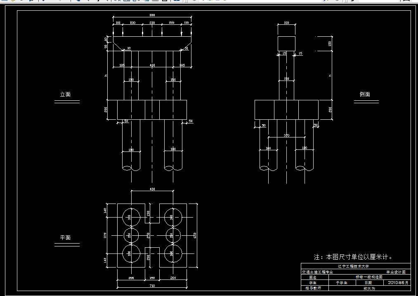Click the 150 dimension between the 280 dimensions
Image resolution: width=418 pixels, height=296 pixels.
pyautogui.click(x=152, y=278)
